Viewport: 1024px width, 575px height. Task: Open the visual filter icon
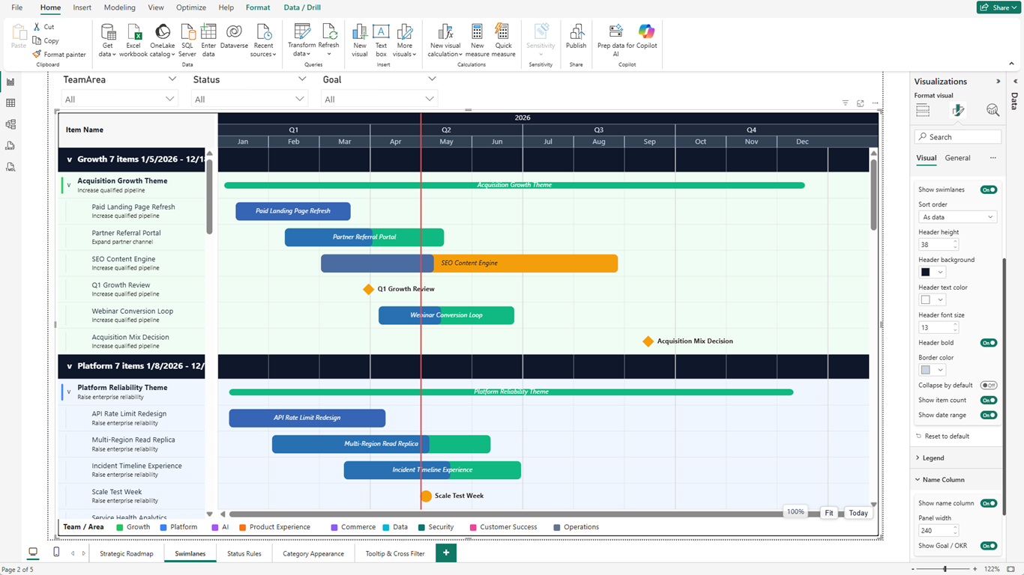846,103
